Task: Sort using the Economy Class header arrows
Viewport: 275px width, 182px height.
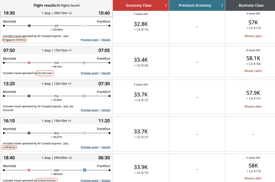Action: 166,5
